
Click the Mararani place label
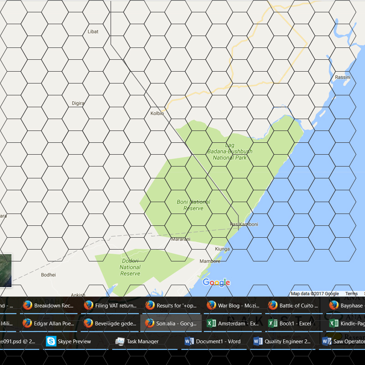(181, 239)
